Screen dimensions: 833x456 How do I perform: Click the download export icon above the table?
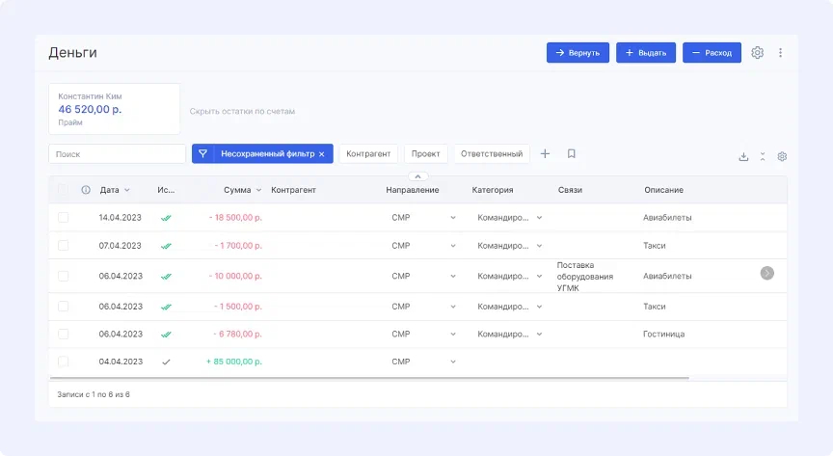click(743, 157)
